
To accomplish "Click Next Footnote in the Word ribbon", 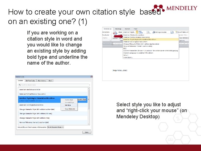I will click(x=106, y=35).
